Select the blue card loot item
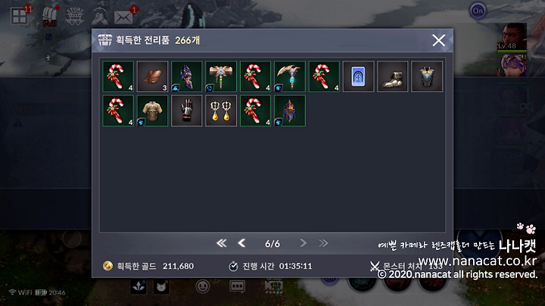545x306 pixels. click(x=358, y=76)
